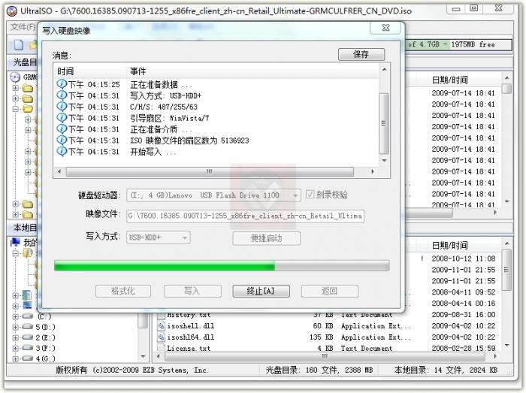Viewport: 526px width, 393px height.
Task: Click the lower 日期/时间 column header
Action: (x=450, y=246)
